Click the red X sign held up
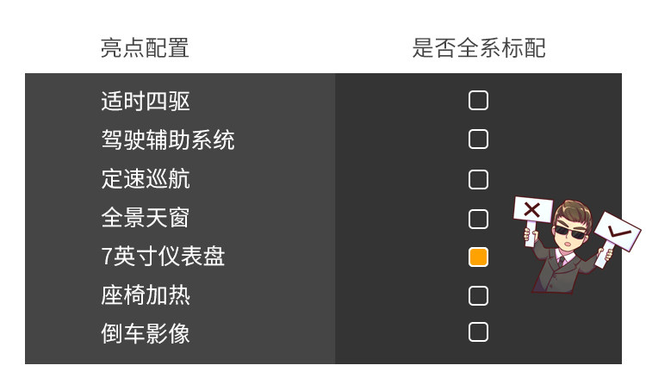The image size is (646, 384). pos(532,209)
